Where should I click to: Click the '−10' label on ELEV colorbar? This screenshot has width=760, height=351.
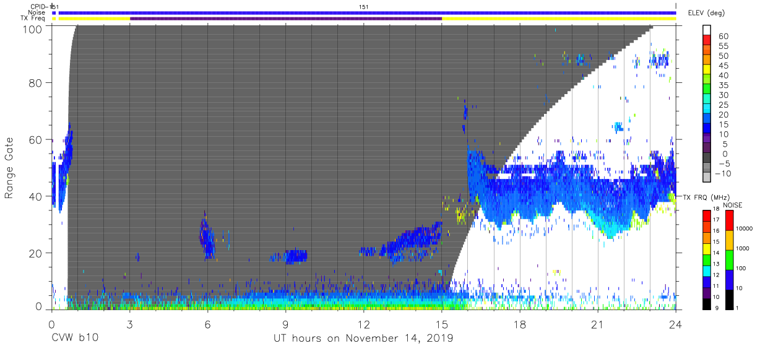tap(722, 173)
